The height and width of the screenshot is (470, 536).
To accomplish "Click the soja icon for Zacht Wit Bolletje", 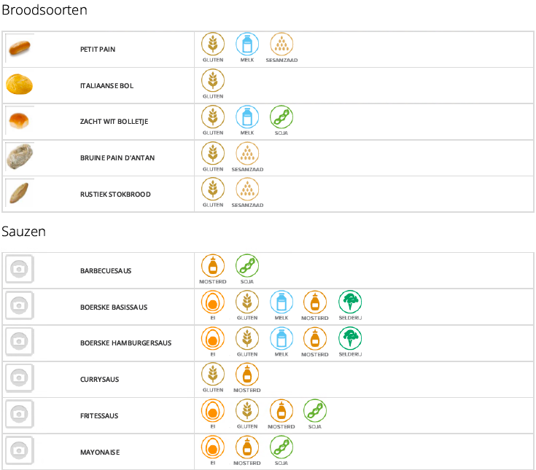I will [281, 117].
